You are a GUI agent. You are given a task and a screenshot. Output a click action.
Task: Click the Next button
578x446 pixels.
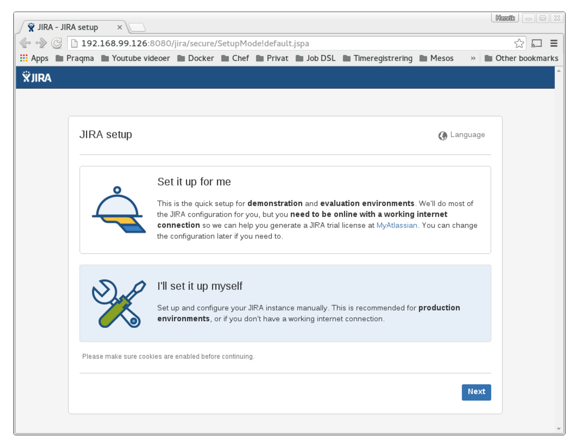(476, 392)
